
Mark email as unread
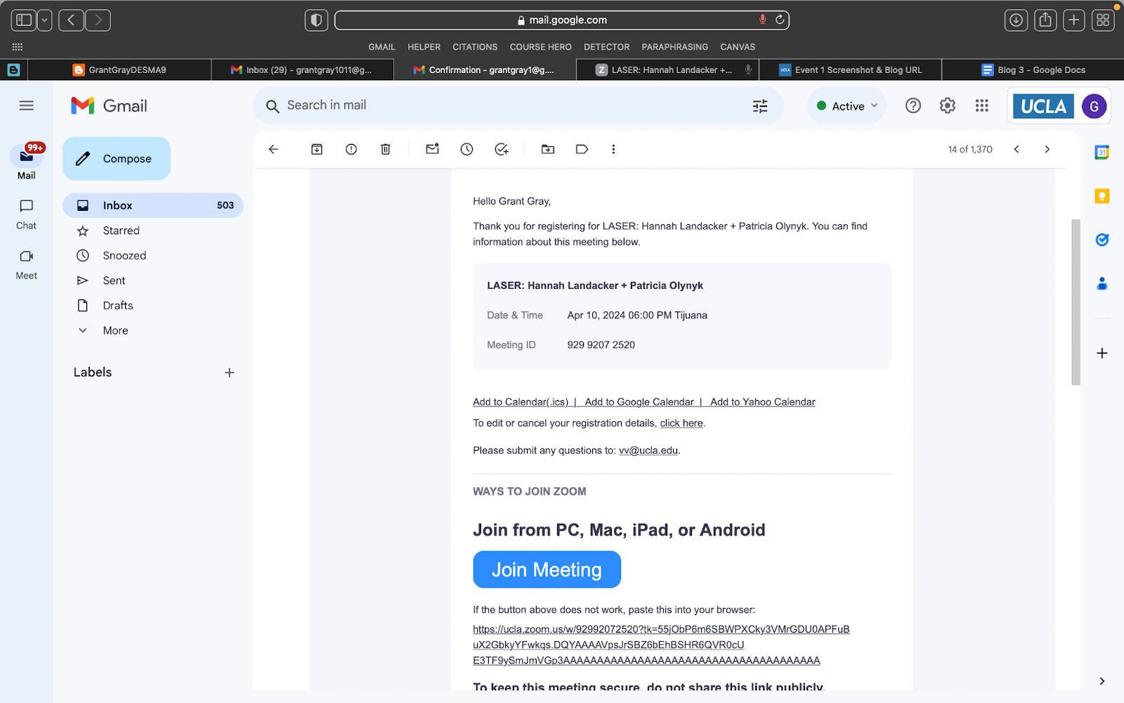point(432,149)
